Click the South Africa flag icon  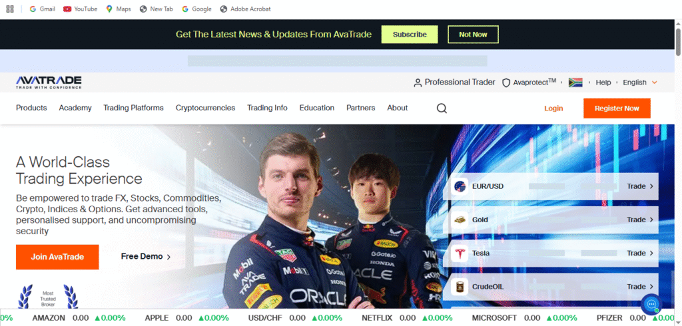point(575,82)
